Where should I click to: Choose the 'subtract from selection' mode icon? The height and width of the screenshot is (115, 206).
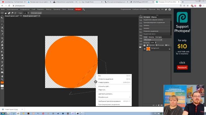pos(12,13)
